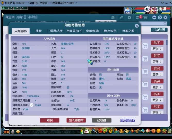
Task: Click the peach icon in bottom bar
Action: [x=148, y=131]
